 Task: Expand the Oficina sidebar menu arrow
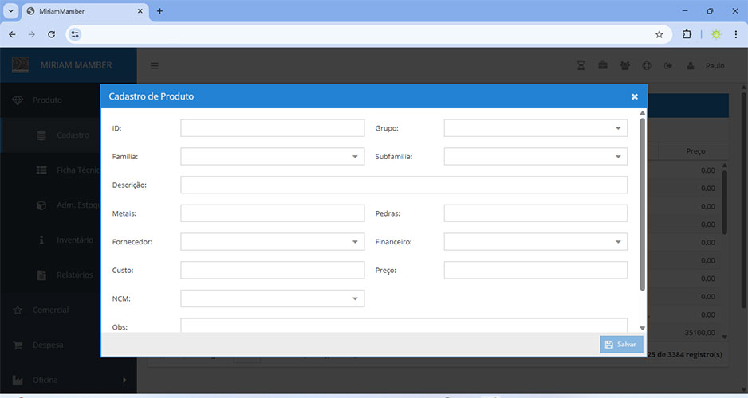click(x=124, y=380)
